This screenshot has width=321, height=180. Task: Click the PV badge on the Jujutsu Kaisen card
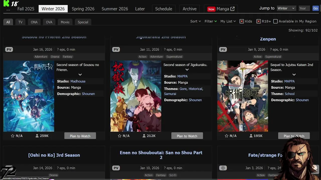223,49
